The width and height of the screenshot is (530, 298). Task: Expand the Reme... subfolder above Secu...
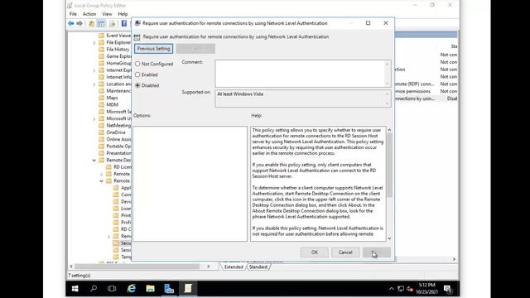(108, 236)
